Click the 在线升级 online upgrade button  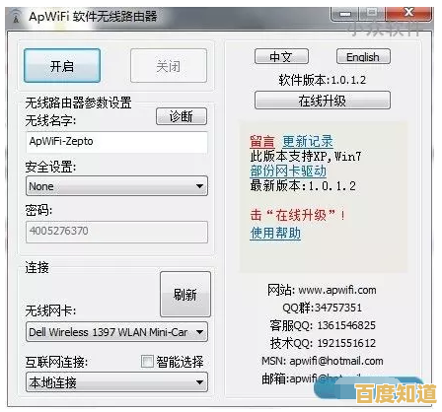point(323,101)
